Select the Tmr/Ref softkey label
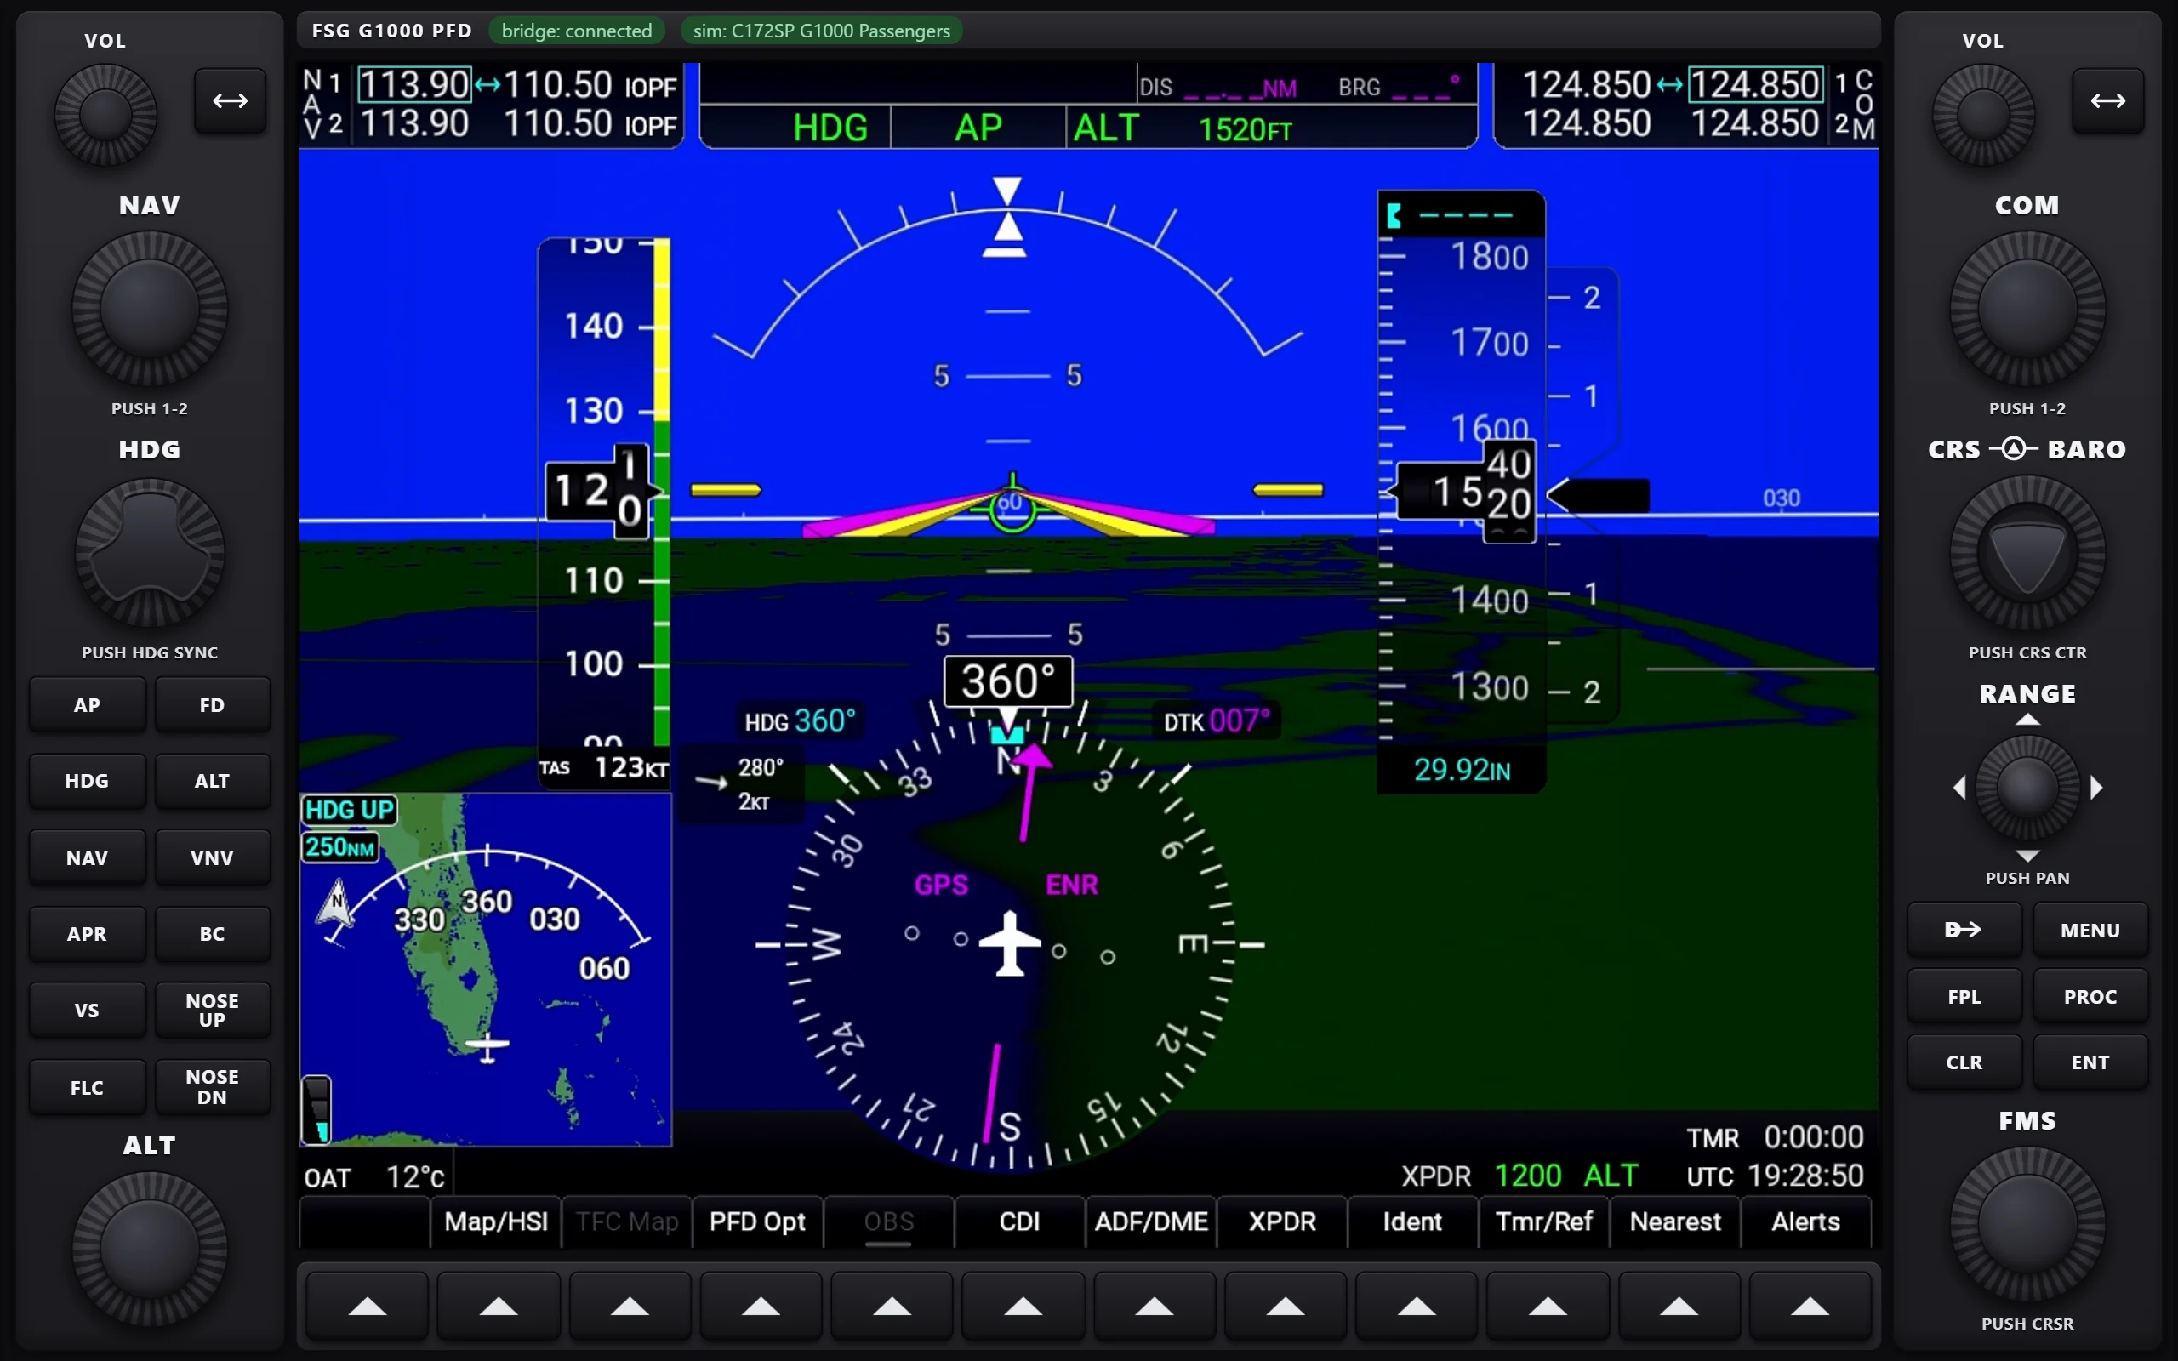Image resolution: width=2178 pixels, height=1361 pixels. (x=1544, y=1221)
